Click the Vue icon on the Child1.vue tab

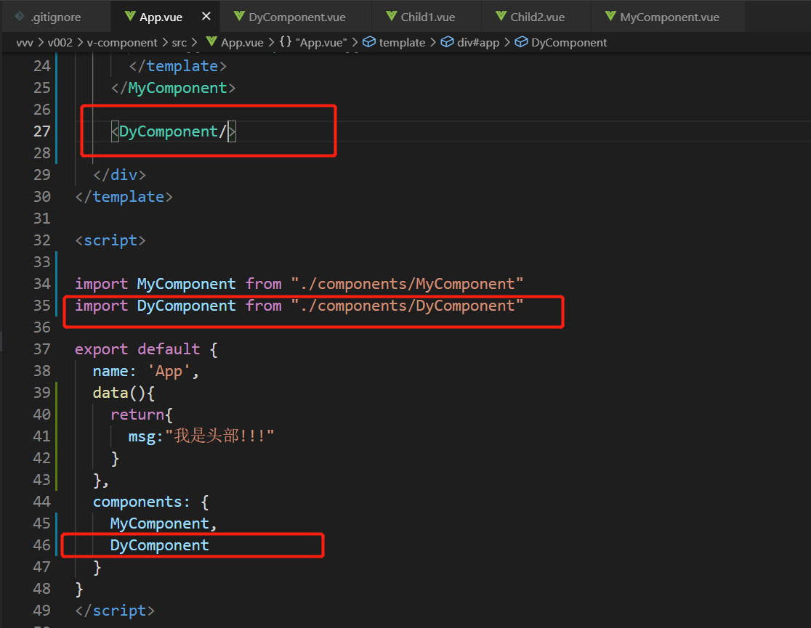tap(392, 17)
